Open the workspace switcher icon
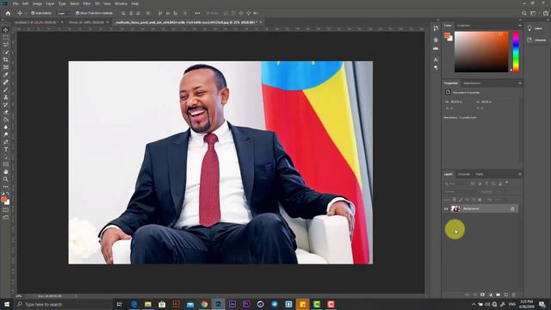 point(534,13)
